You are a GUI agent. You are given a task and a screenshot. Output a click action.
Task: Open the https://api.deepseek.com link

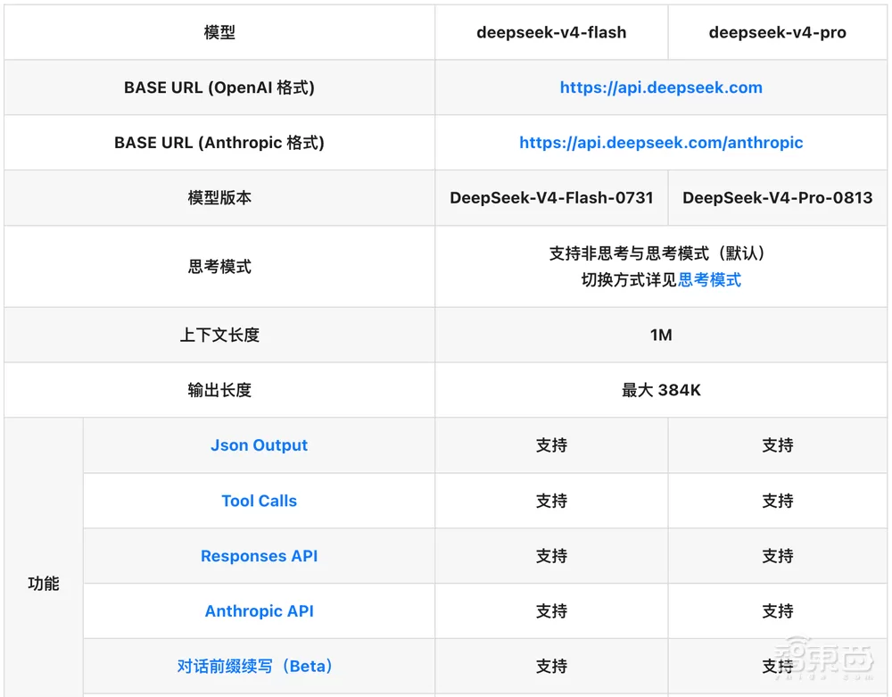pos(661,87)
